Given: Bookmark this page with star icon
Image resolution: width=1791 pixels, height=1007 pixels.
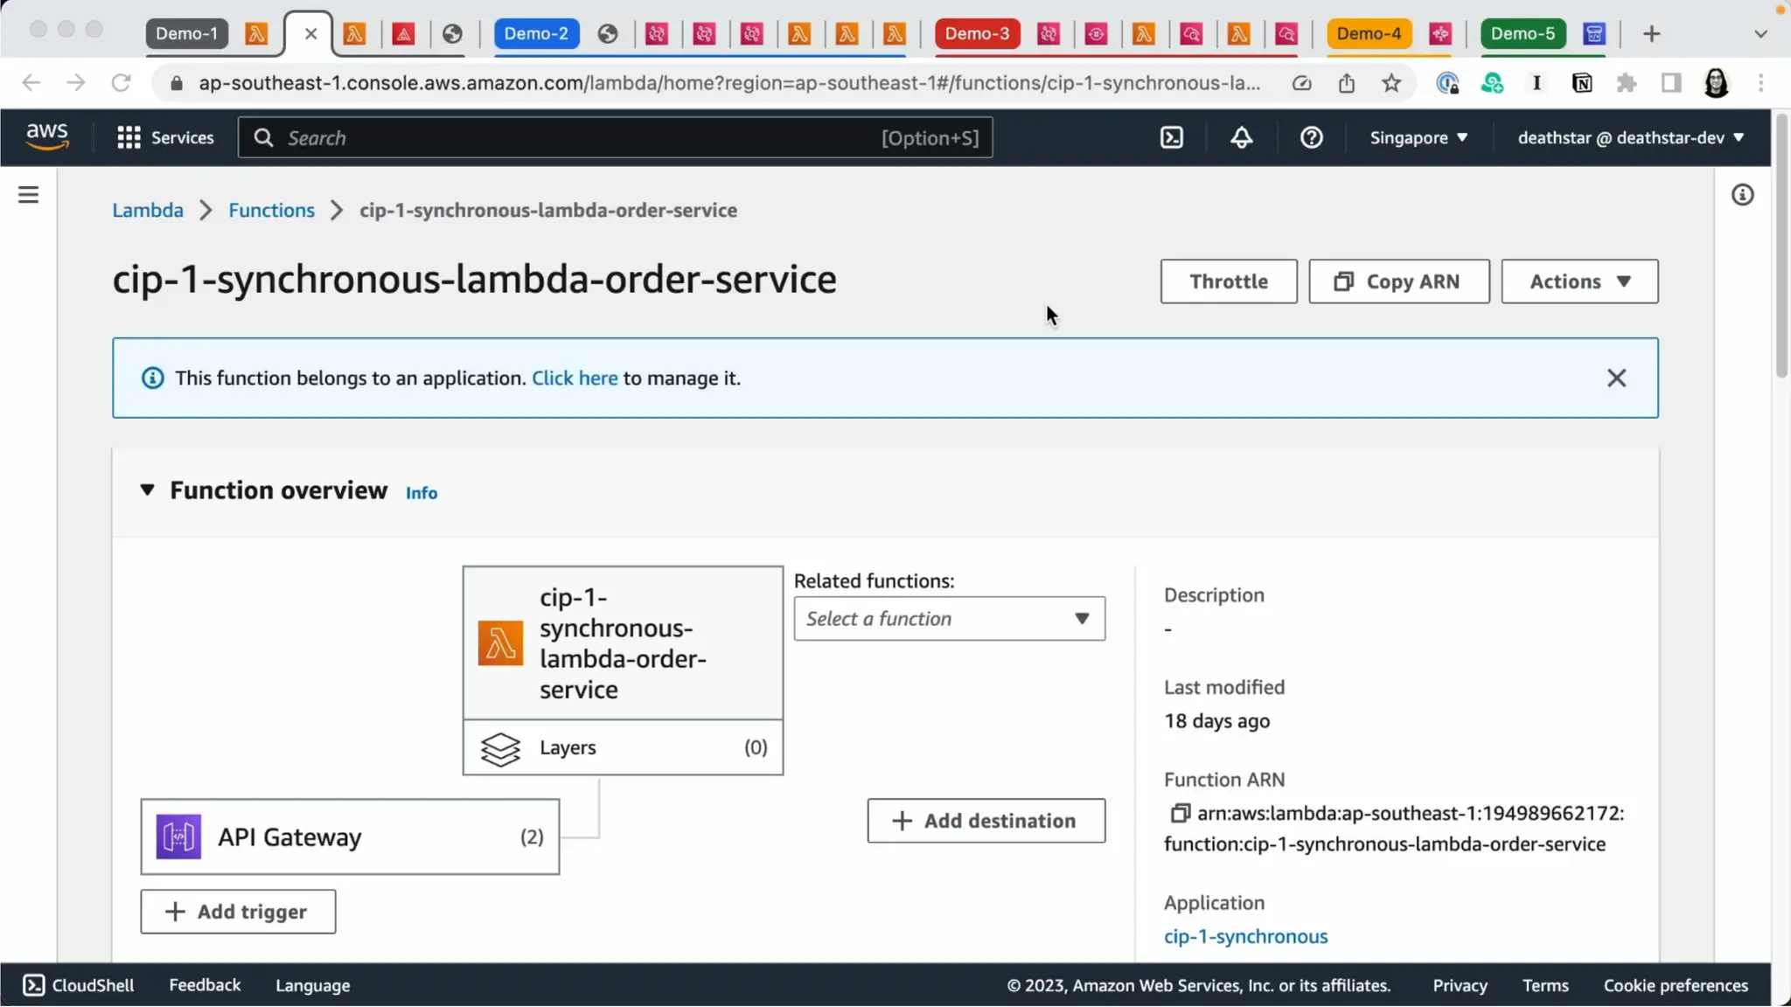Looking at the screenshot, I should (1391, 83).
